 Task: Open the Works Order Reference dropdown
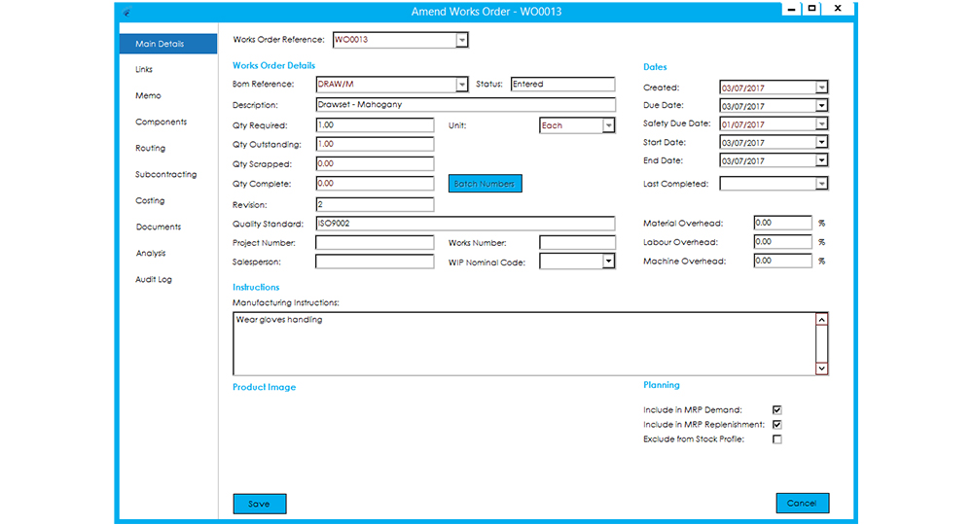click(x=461, y=40)
